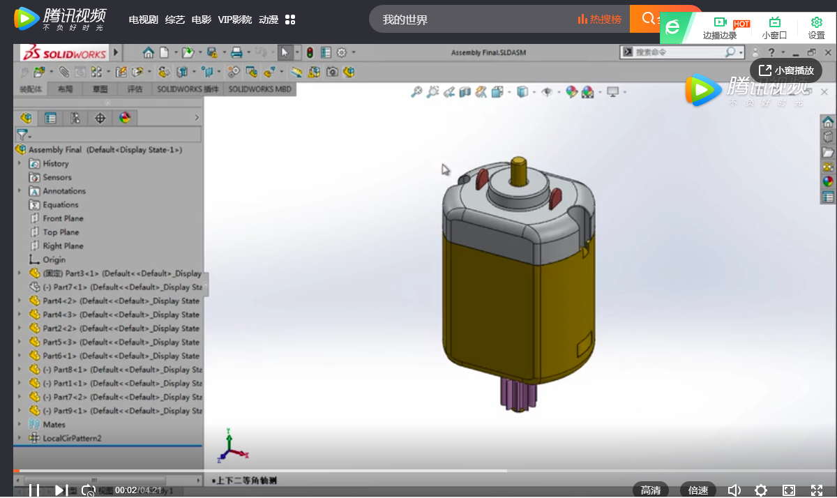The height and width of the screenshot is (498, 837).
Task: Switch to the 布局 layout tab
Action: click(x=65, y=89)
